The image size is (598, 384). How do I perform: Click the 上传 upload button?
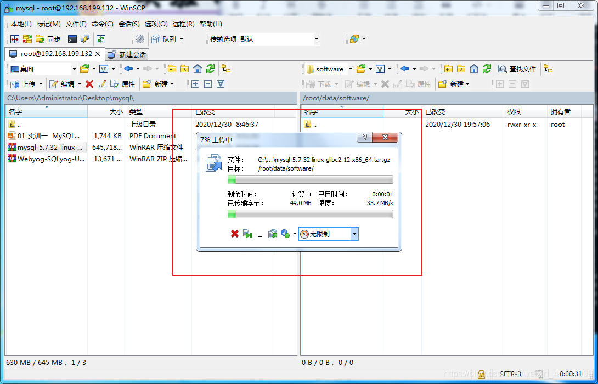point(23,84)
